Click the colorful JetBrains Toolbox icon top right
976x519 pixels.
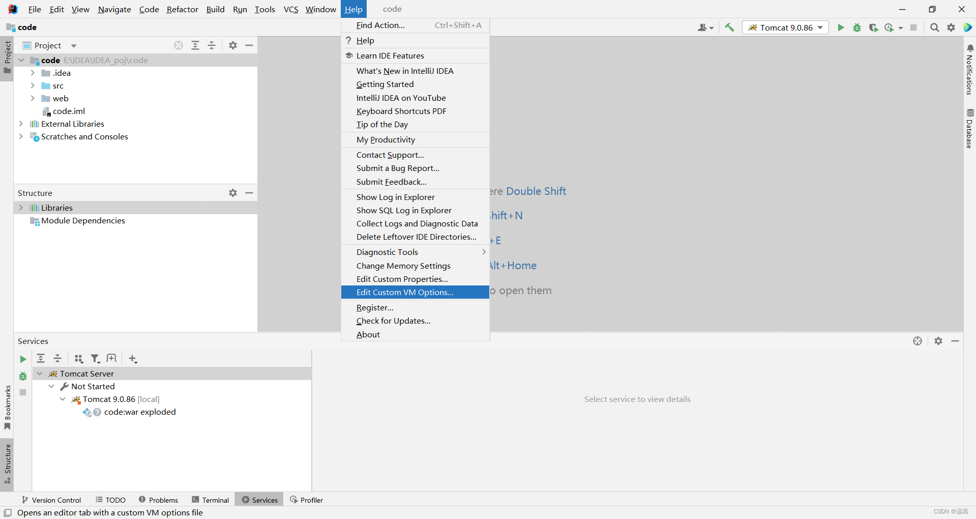point(967,27)
